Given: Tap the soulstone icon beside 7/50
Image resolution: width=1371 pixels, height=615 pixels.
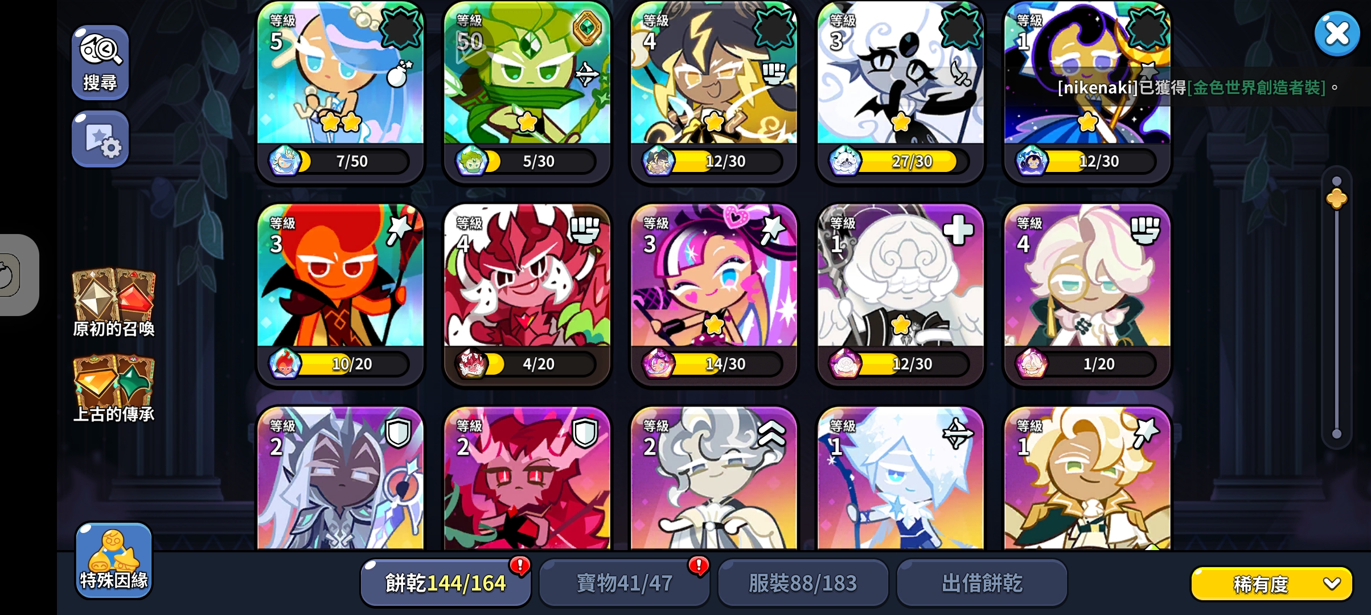Looking at the screenshot, I should coord(284,161).
